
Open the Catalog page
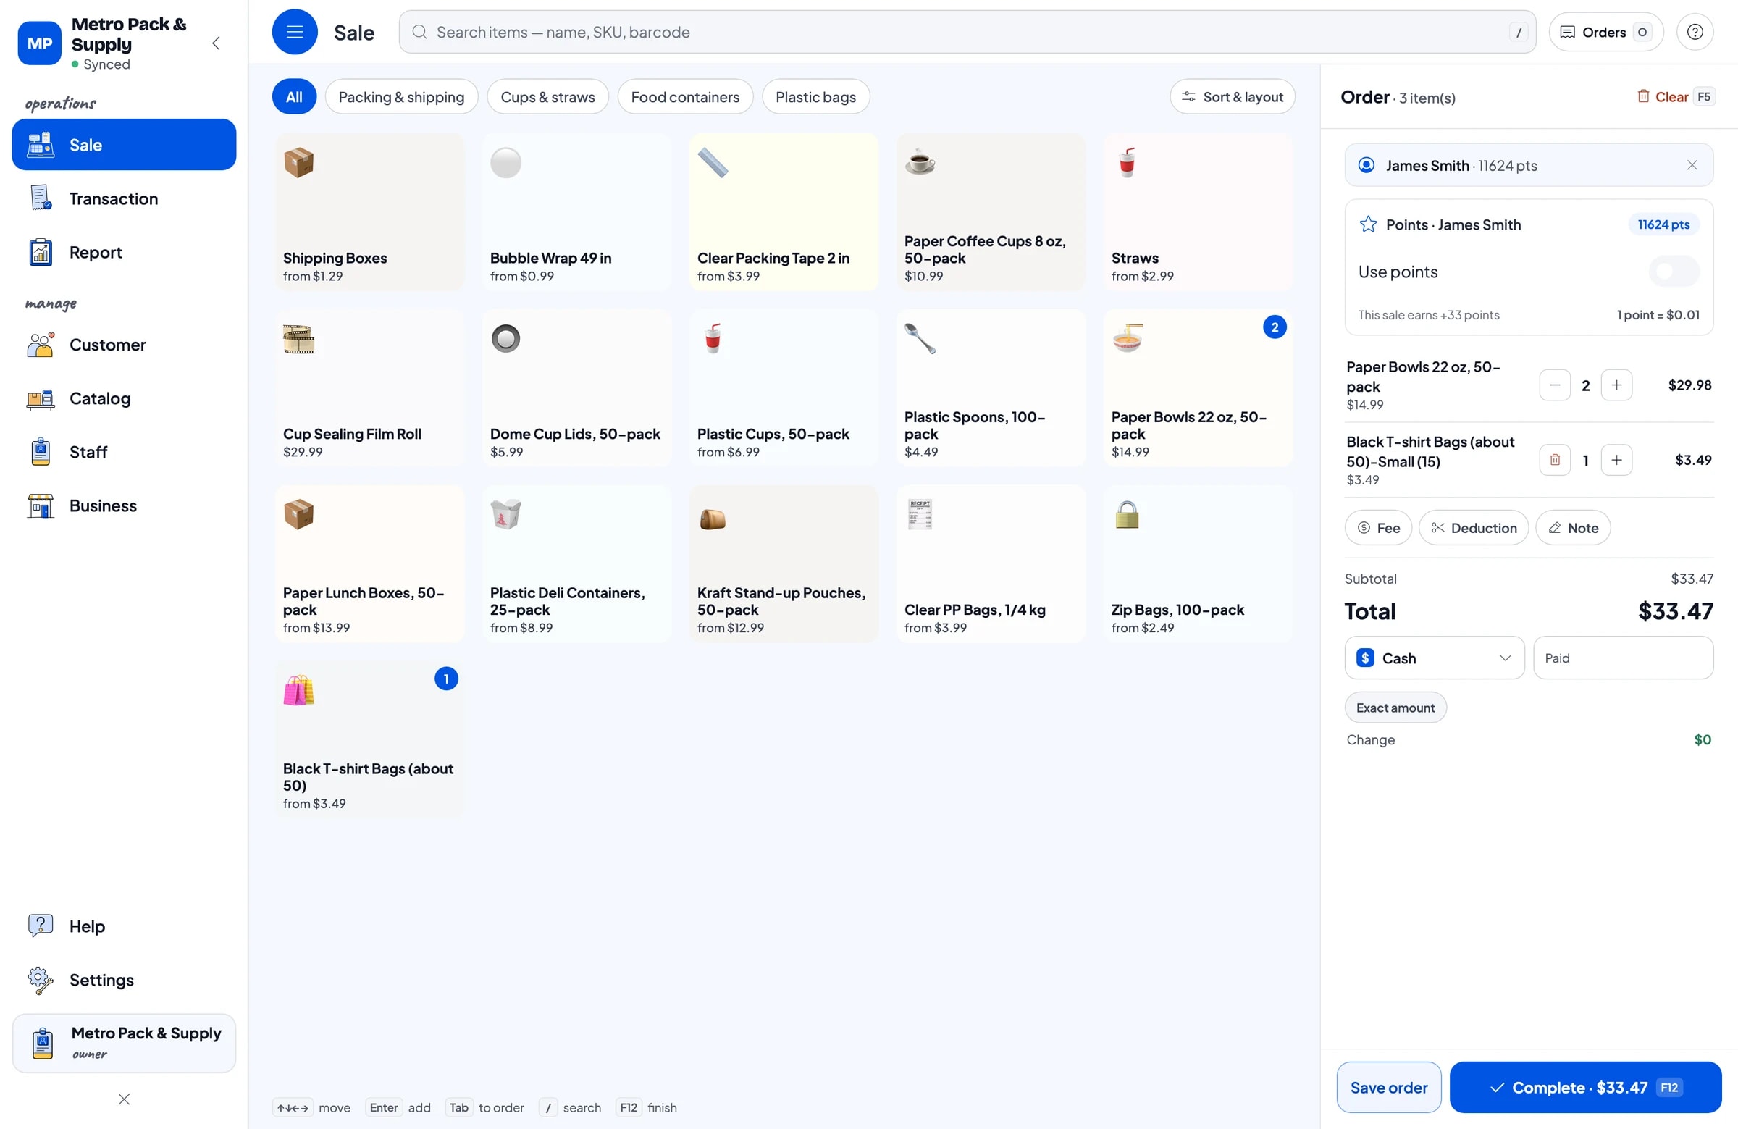point(124,398)
